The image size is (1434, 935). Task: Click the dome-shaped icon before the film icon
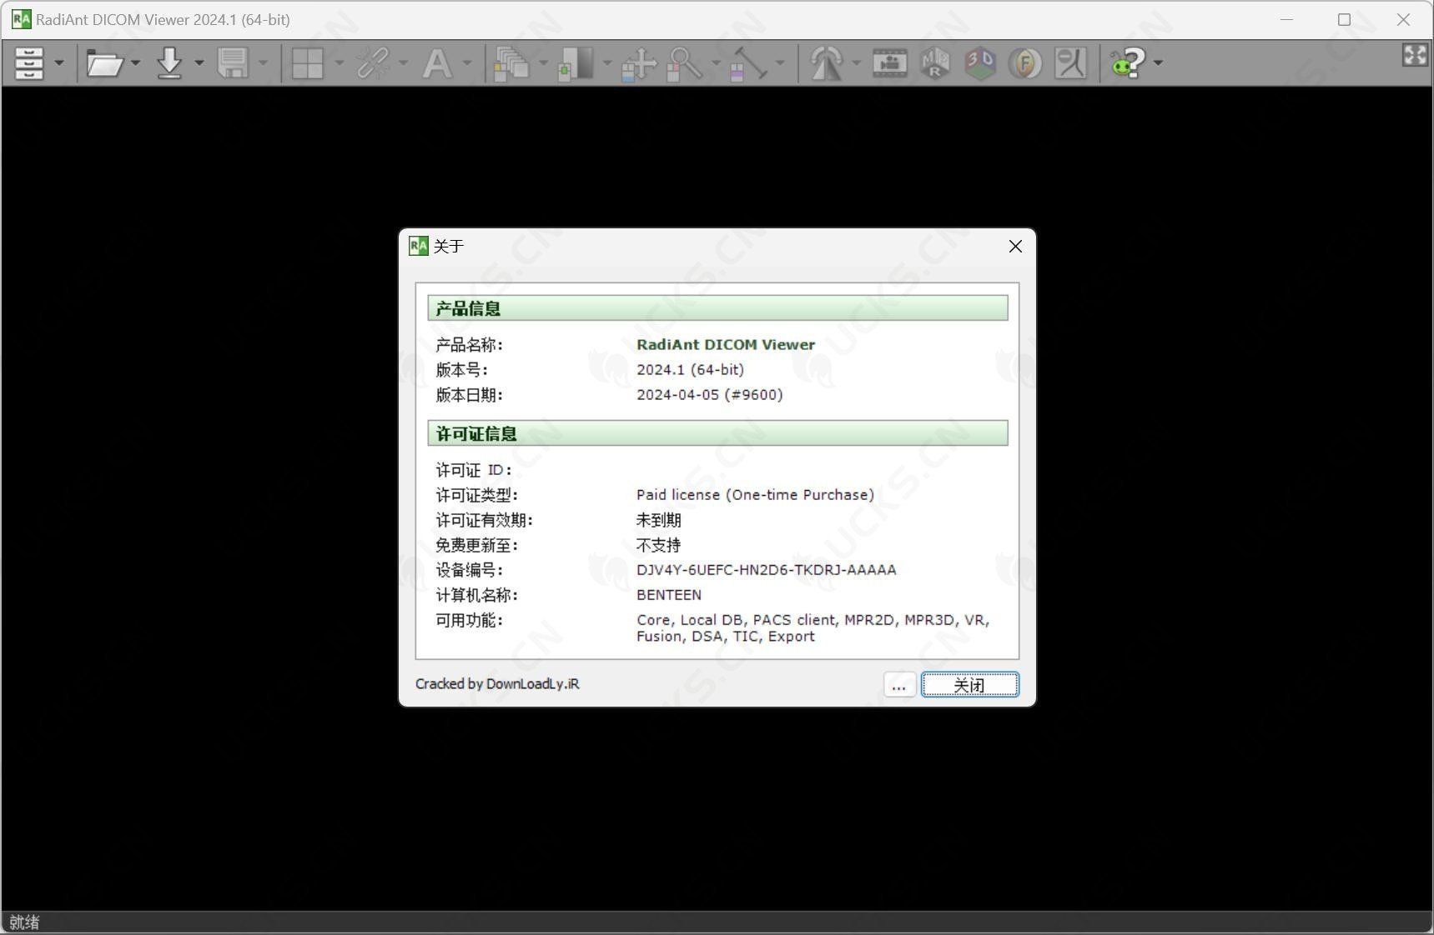[827, 62]
